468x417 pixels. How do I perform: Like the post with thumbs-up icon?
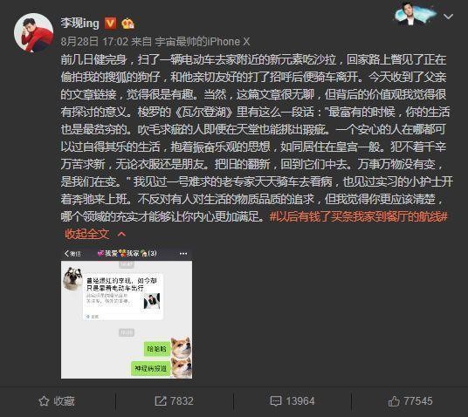394,401
